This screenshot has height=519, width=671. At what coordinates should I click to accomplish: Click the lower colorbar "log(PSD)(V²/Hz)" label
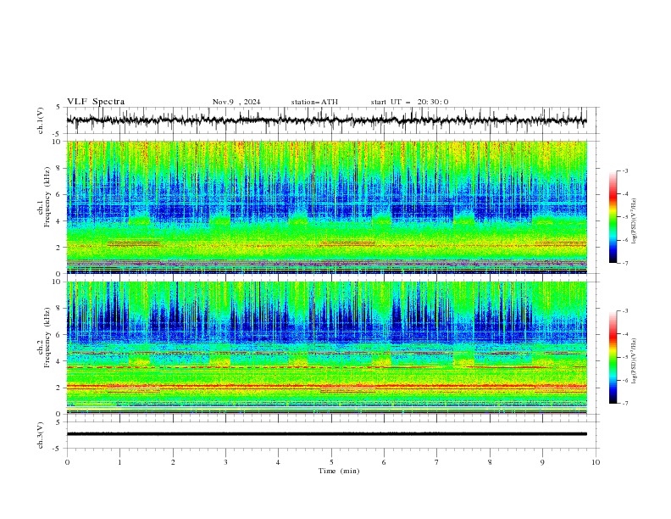[635, 360]
